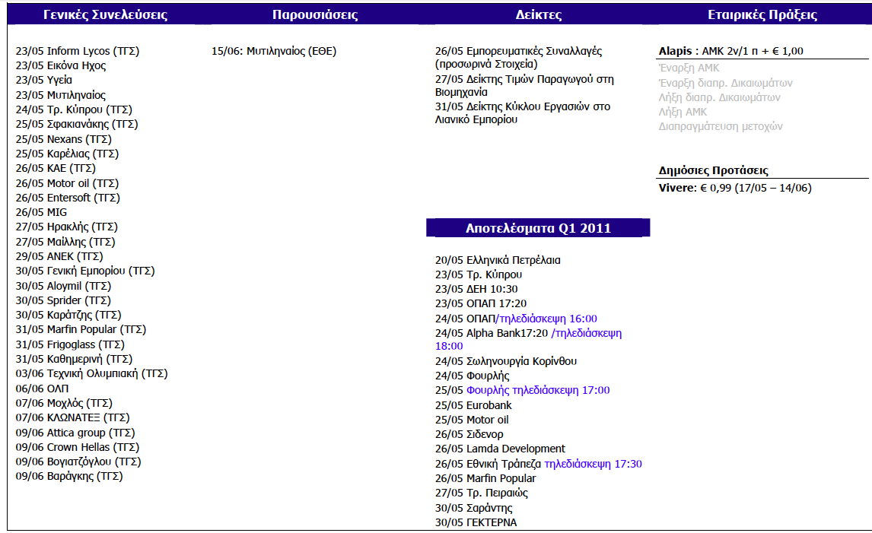Open the Εθνική Τράπεζα τηλεδιάσκεψη 17:30 link
Image resolution: width=872 pixels, height=533 pixels.
coord(593,464)
